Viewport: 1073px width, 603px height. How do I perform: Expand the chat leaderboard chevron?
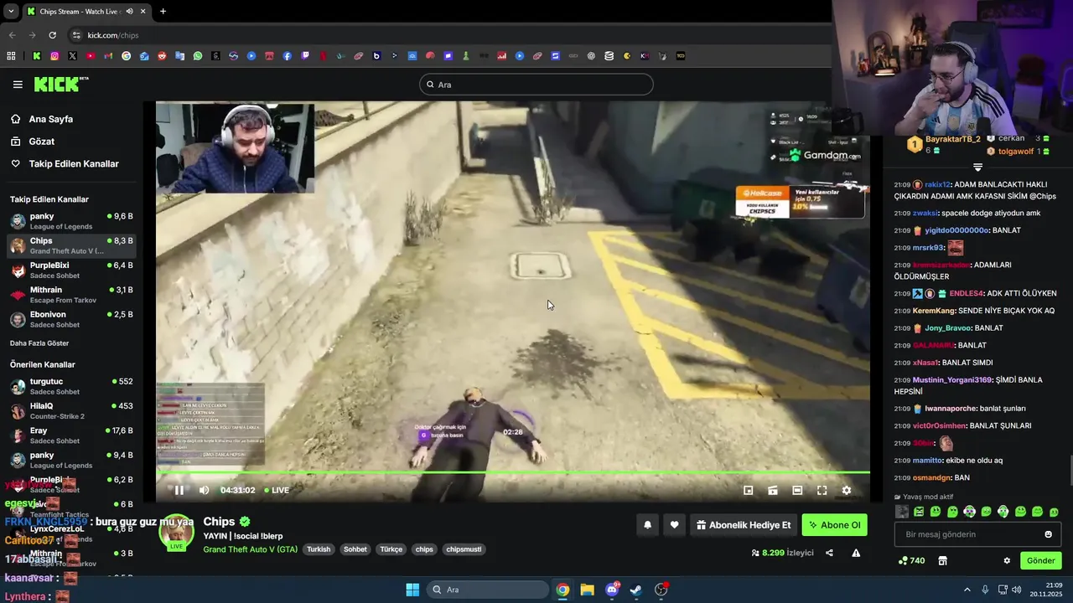977,167
